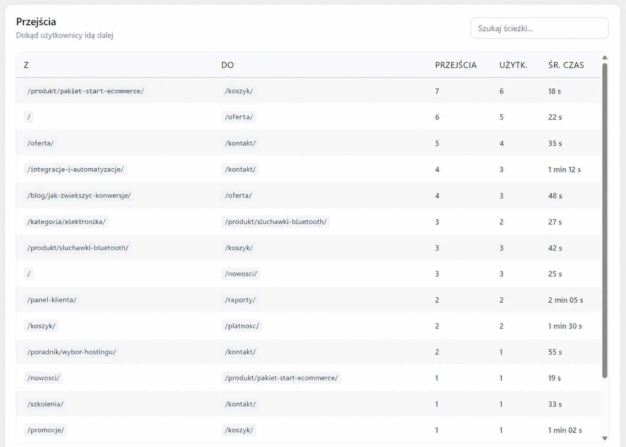Click destination /produkt/pakiet-start-ecommerce/
The image size is (626, 447).
(x=281, y=378)
